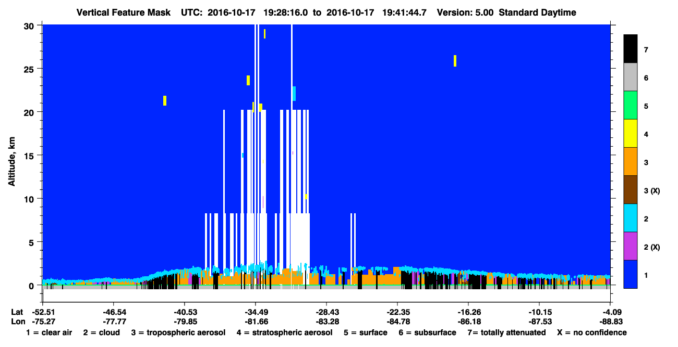Click the 'Vertical Feature Mask' title text
The image size is (678, 347).
click(124, 12)
